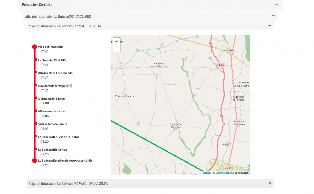
Task: Click the red end marker at La Bañeza Estacion
Action: click(x=35, y=160)
